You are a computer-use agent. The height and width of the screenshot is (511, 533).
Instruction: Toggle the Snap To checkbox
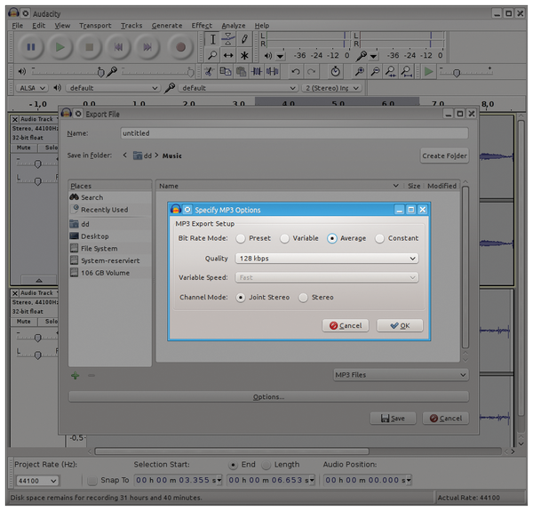(x=92, y=481)
